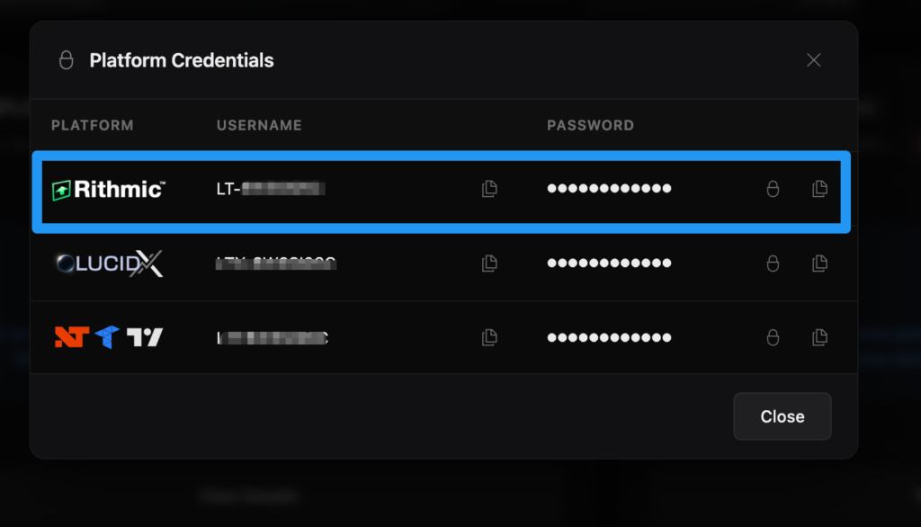
Task: Copy the username in the TradingView row
Action: pyautogui.click(x=489, y=337)
